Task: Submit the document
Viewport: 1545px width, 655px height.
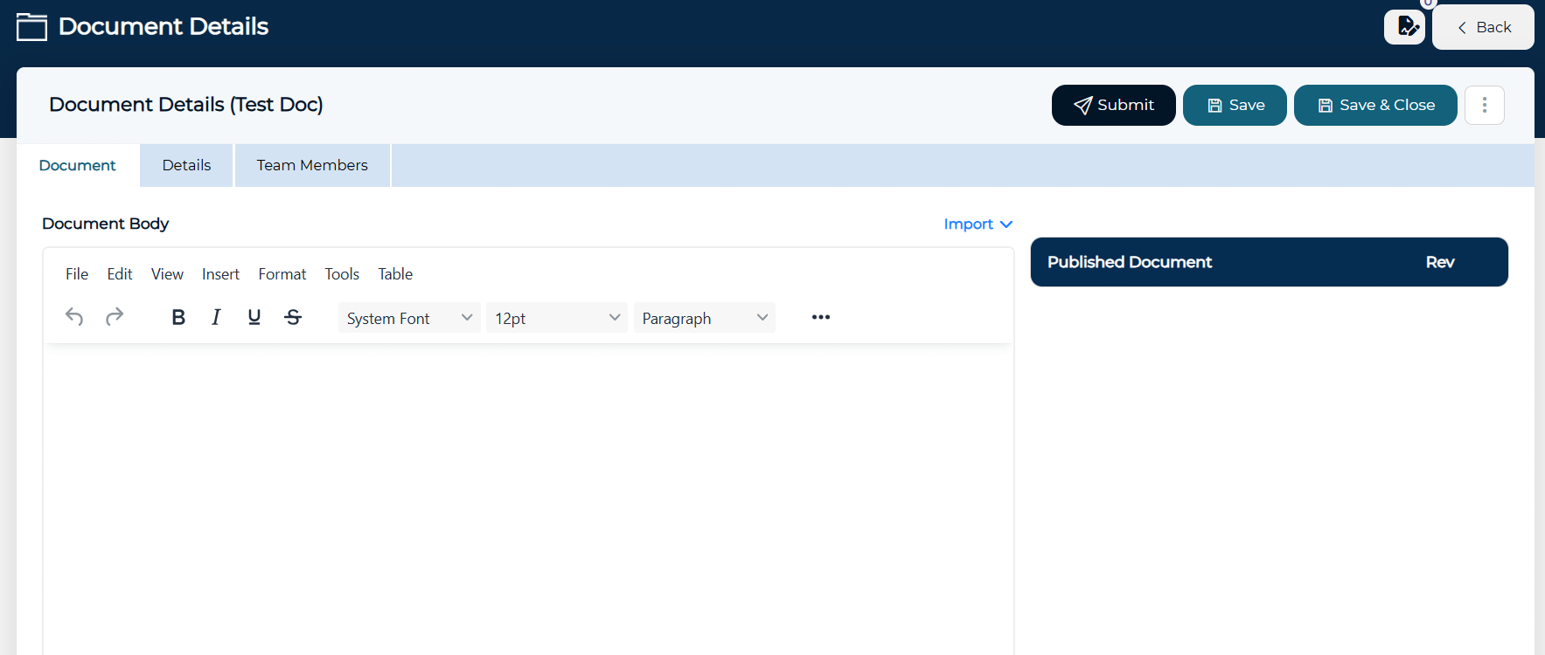Action: [1114, 105]
